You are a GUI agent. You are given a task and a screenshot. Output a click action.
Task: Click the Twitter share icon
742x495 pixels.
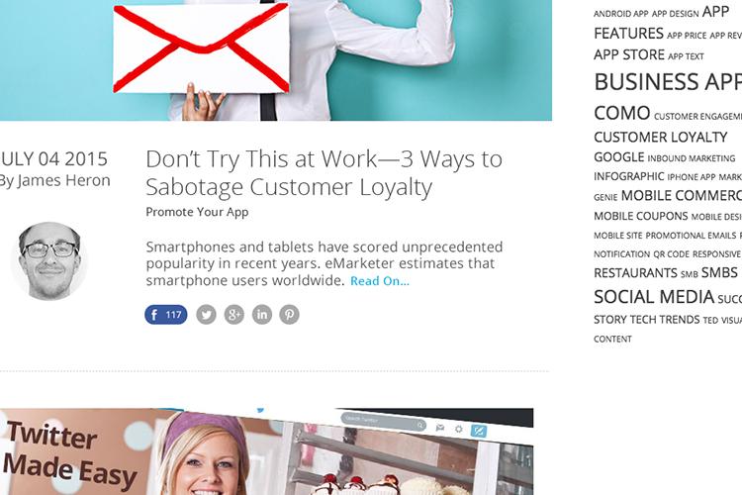pos(207,315)
